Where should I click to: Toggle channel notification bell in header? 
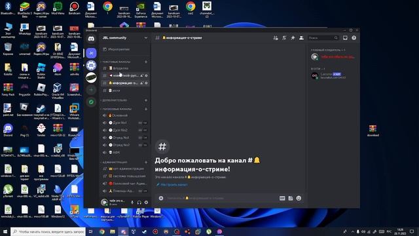click(x=284, y=38)
